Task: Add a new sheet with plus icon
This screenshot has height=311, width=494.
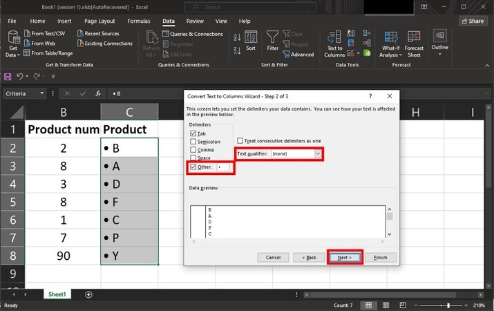Action: point(88,294)
